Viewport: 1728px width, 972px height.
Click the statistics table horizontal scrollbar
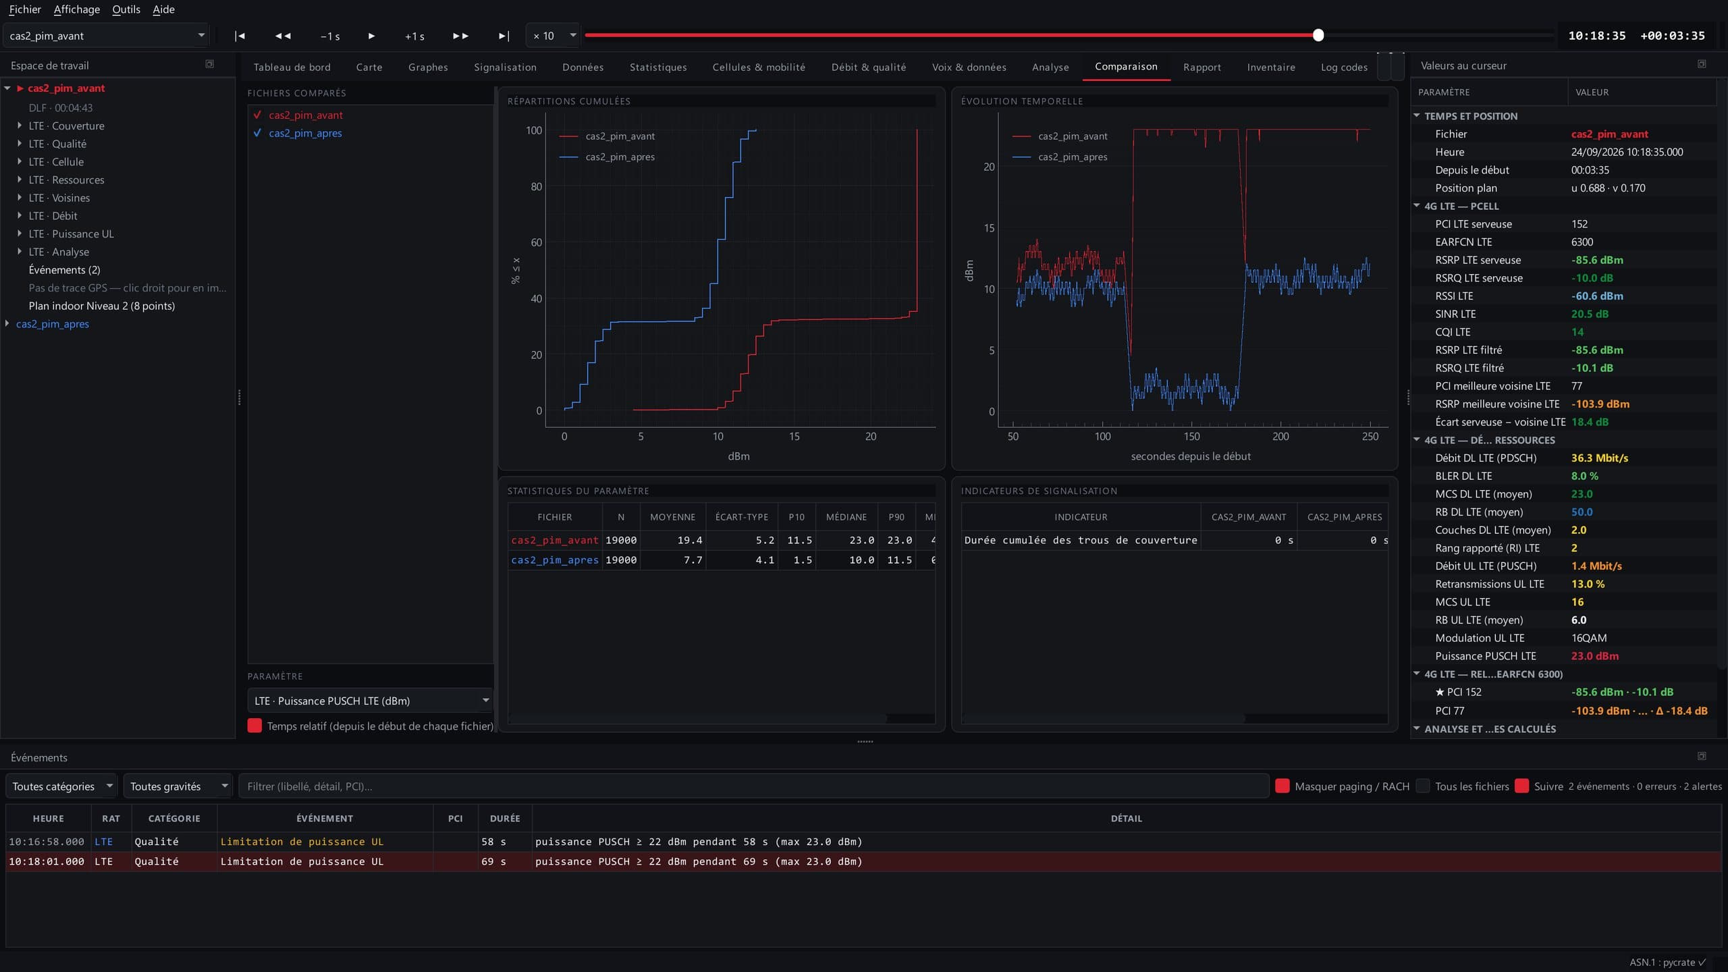[697, 718]
